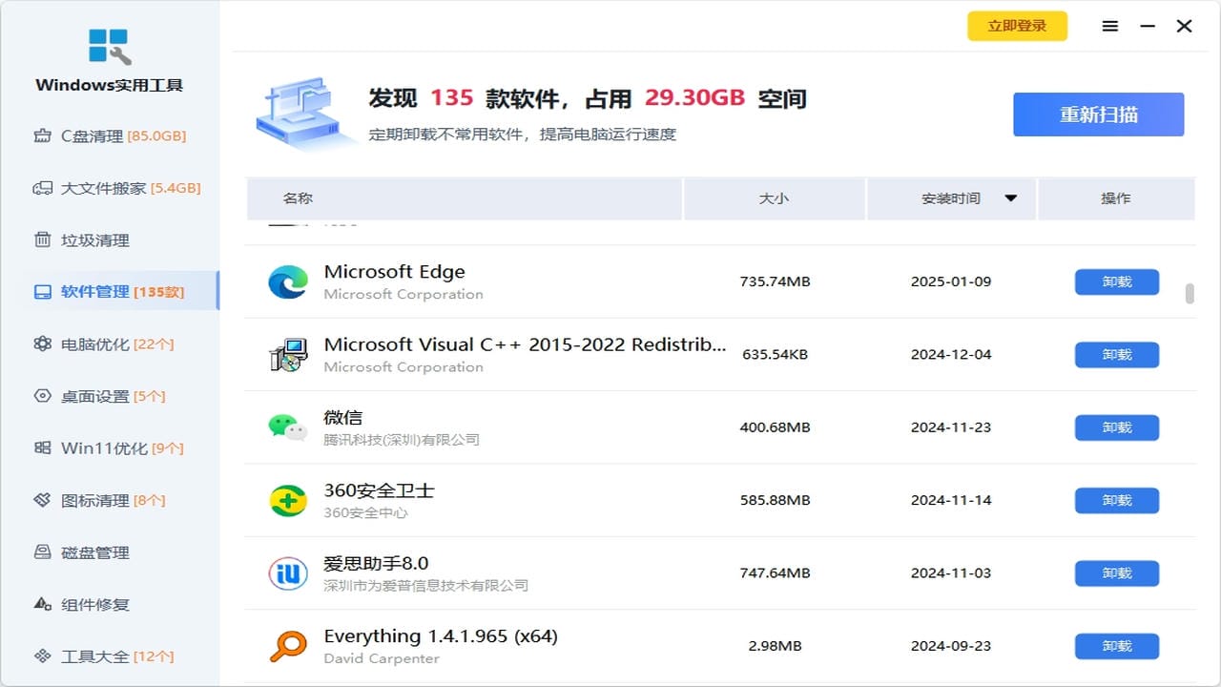Select the C盘清理 sidebar icon
This screenshot has height=687, width=1221.
[41, 135]
